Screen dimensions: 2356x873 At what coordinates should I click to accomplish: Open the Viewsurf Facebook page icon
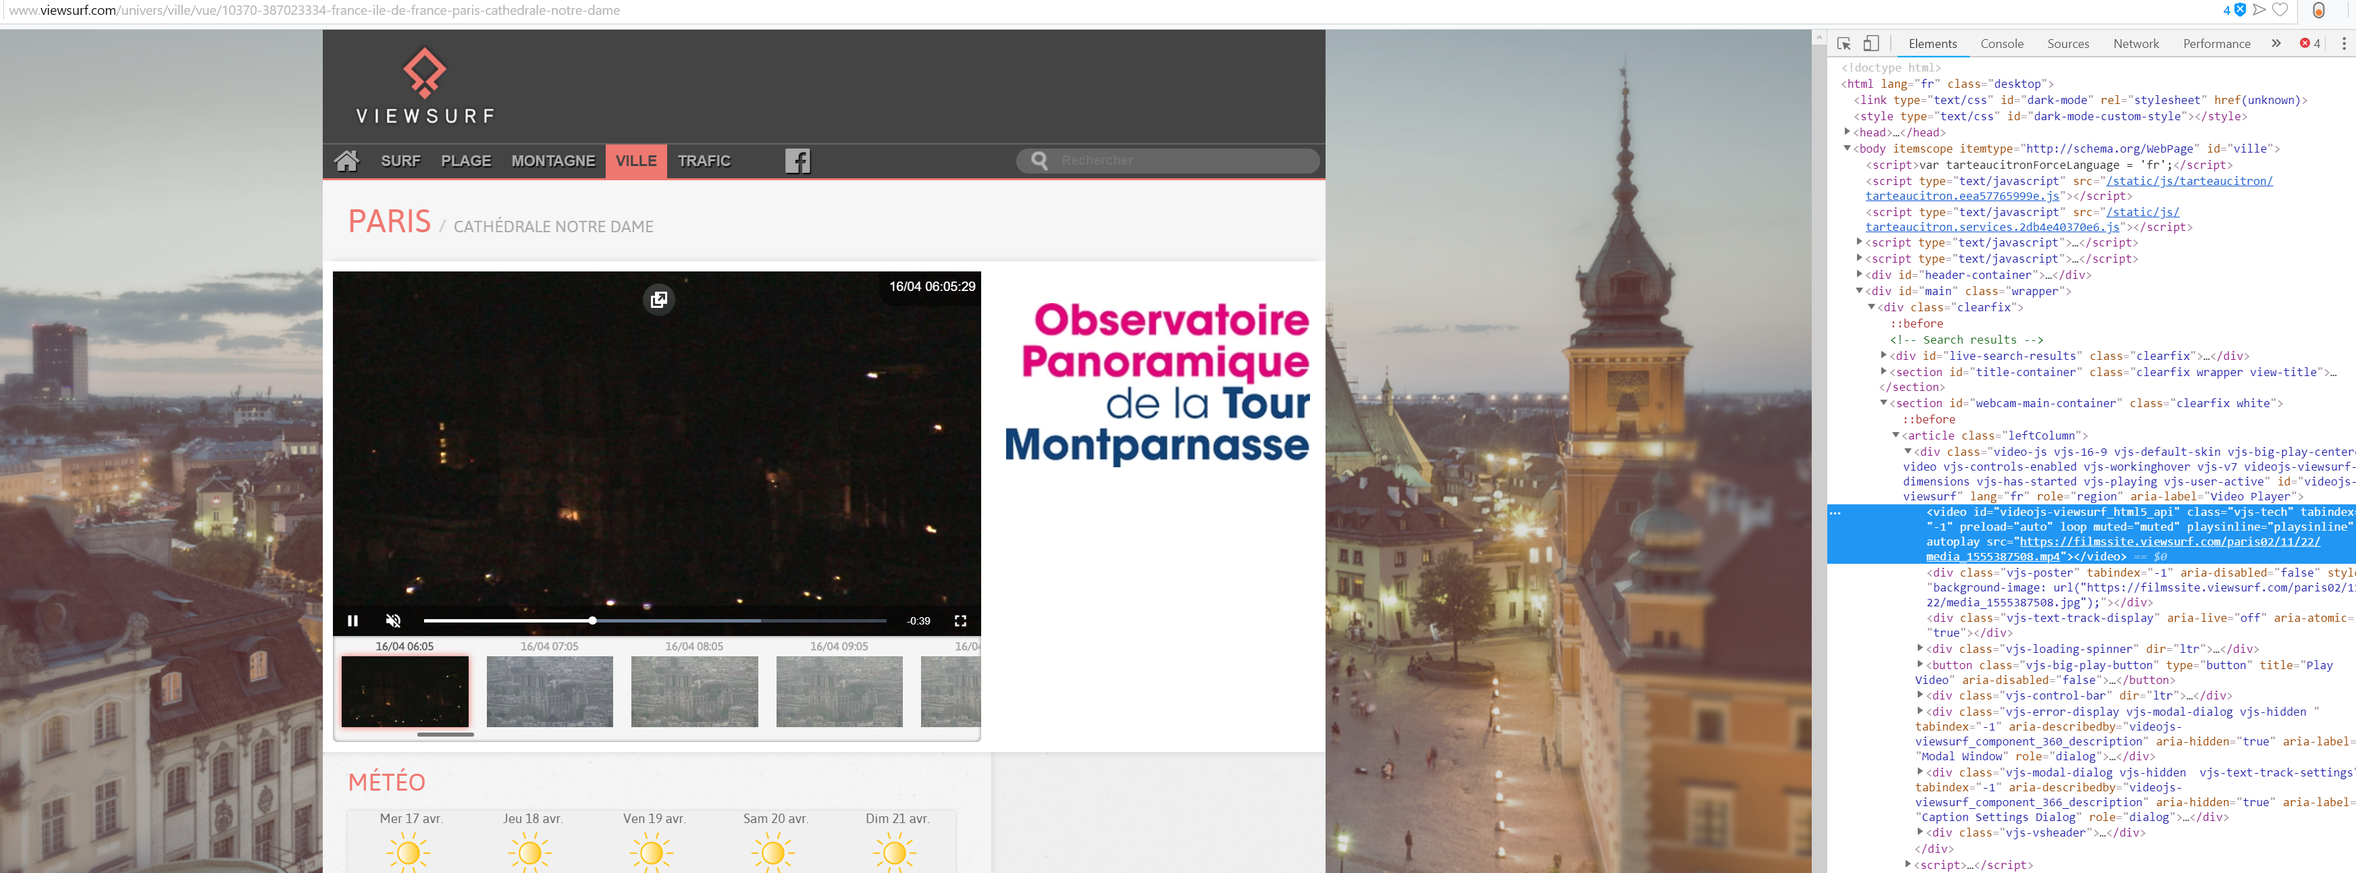coord(797,161)
